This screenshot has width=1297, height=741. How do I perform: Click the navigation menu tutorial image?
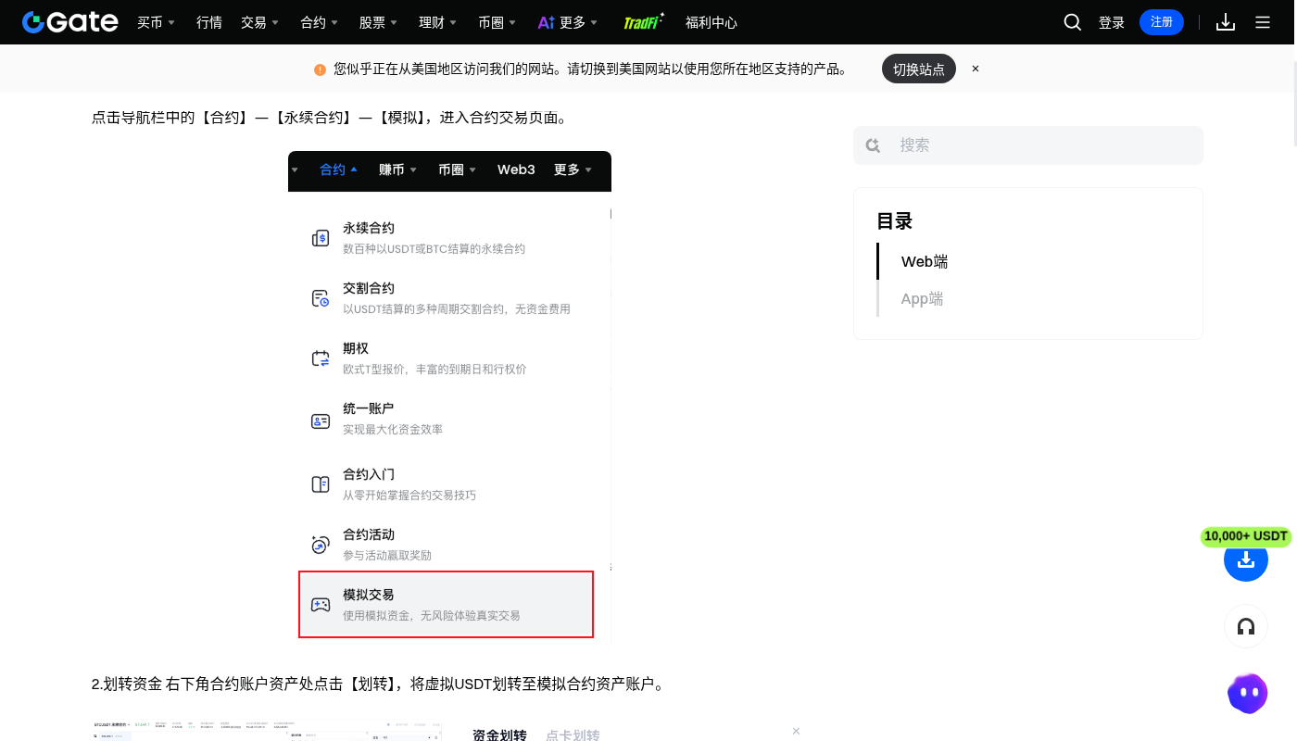[x=449, y=398]
